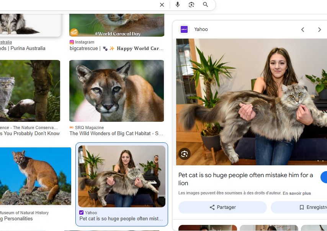Click 'Les images peuvent être soumises' notice text

coord(230,193)
